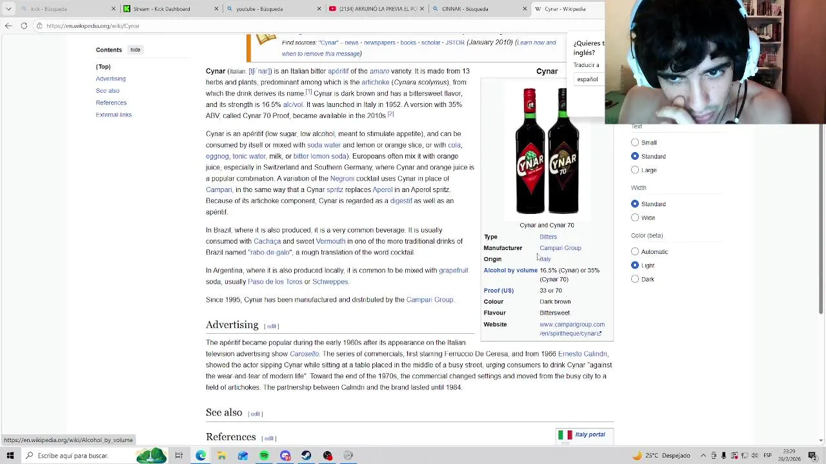The height and width of the screenshot is (464, 826).
Task: Close the CINNAR - Búsqueda tab
Action: [x=525, y=9]
